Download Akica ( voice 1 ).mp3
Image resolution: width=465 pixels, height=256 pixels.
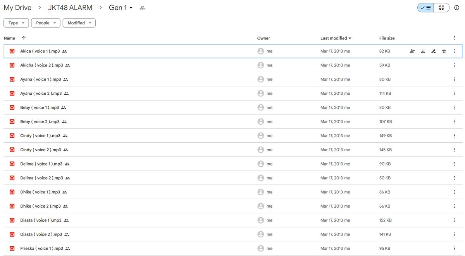423,51
